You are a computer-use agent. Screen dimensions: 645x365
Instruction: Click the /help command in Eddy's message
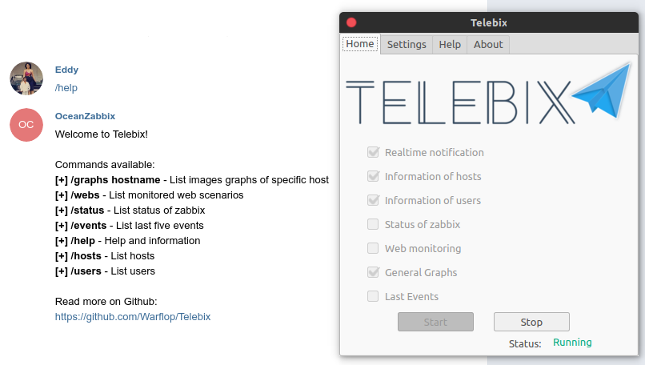point(66,88)
